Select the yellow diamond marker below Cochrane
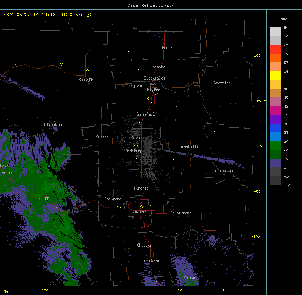The image size is (302, 295). 119,207
